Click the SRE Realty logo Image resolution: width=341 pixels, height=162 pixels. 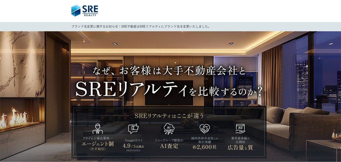coord(84,11)
